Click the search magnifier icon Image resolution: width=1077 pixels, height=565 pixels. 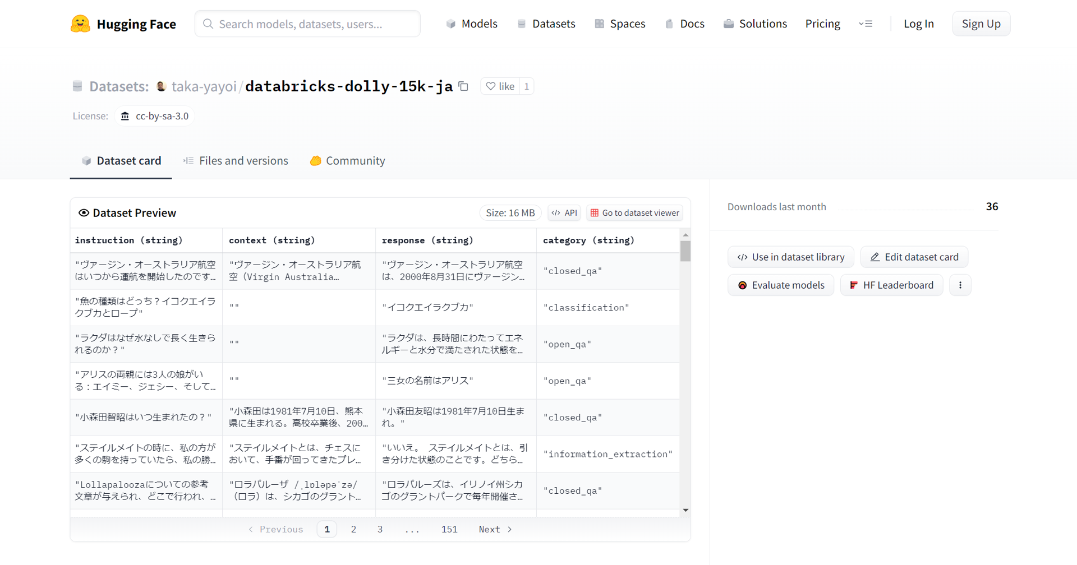pyautogui.click(x=208, y=24)
